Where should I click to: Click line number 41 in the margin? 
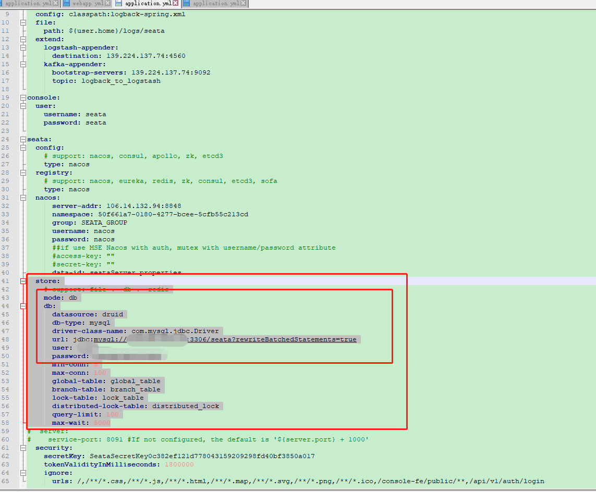coord(5,281)
